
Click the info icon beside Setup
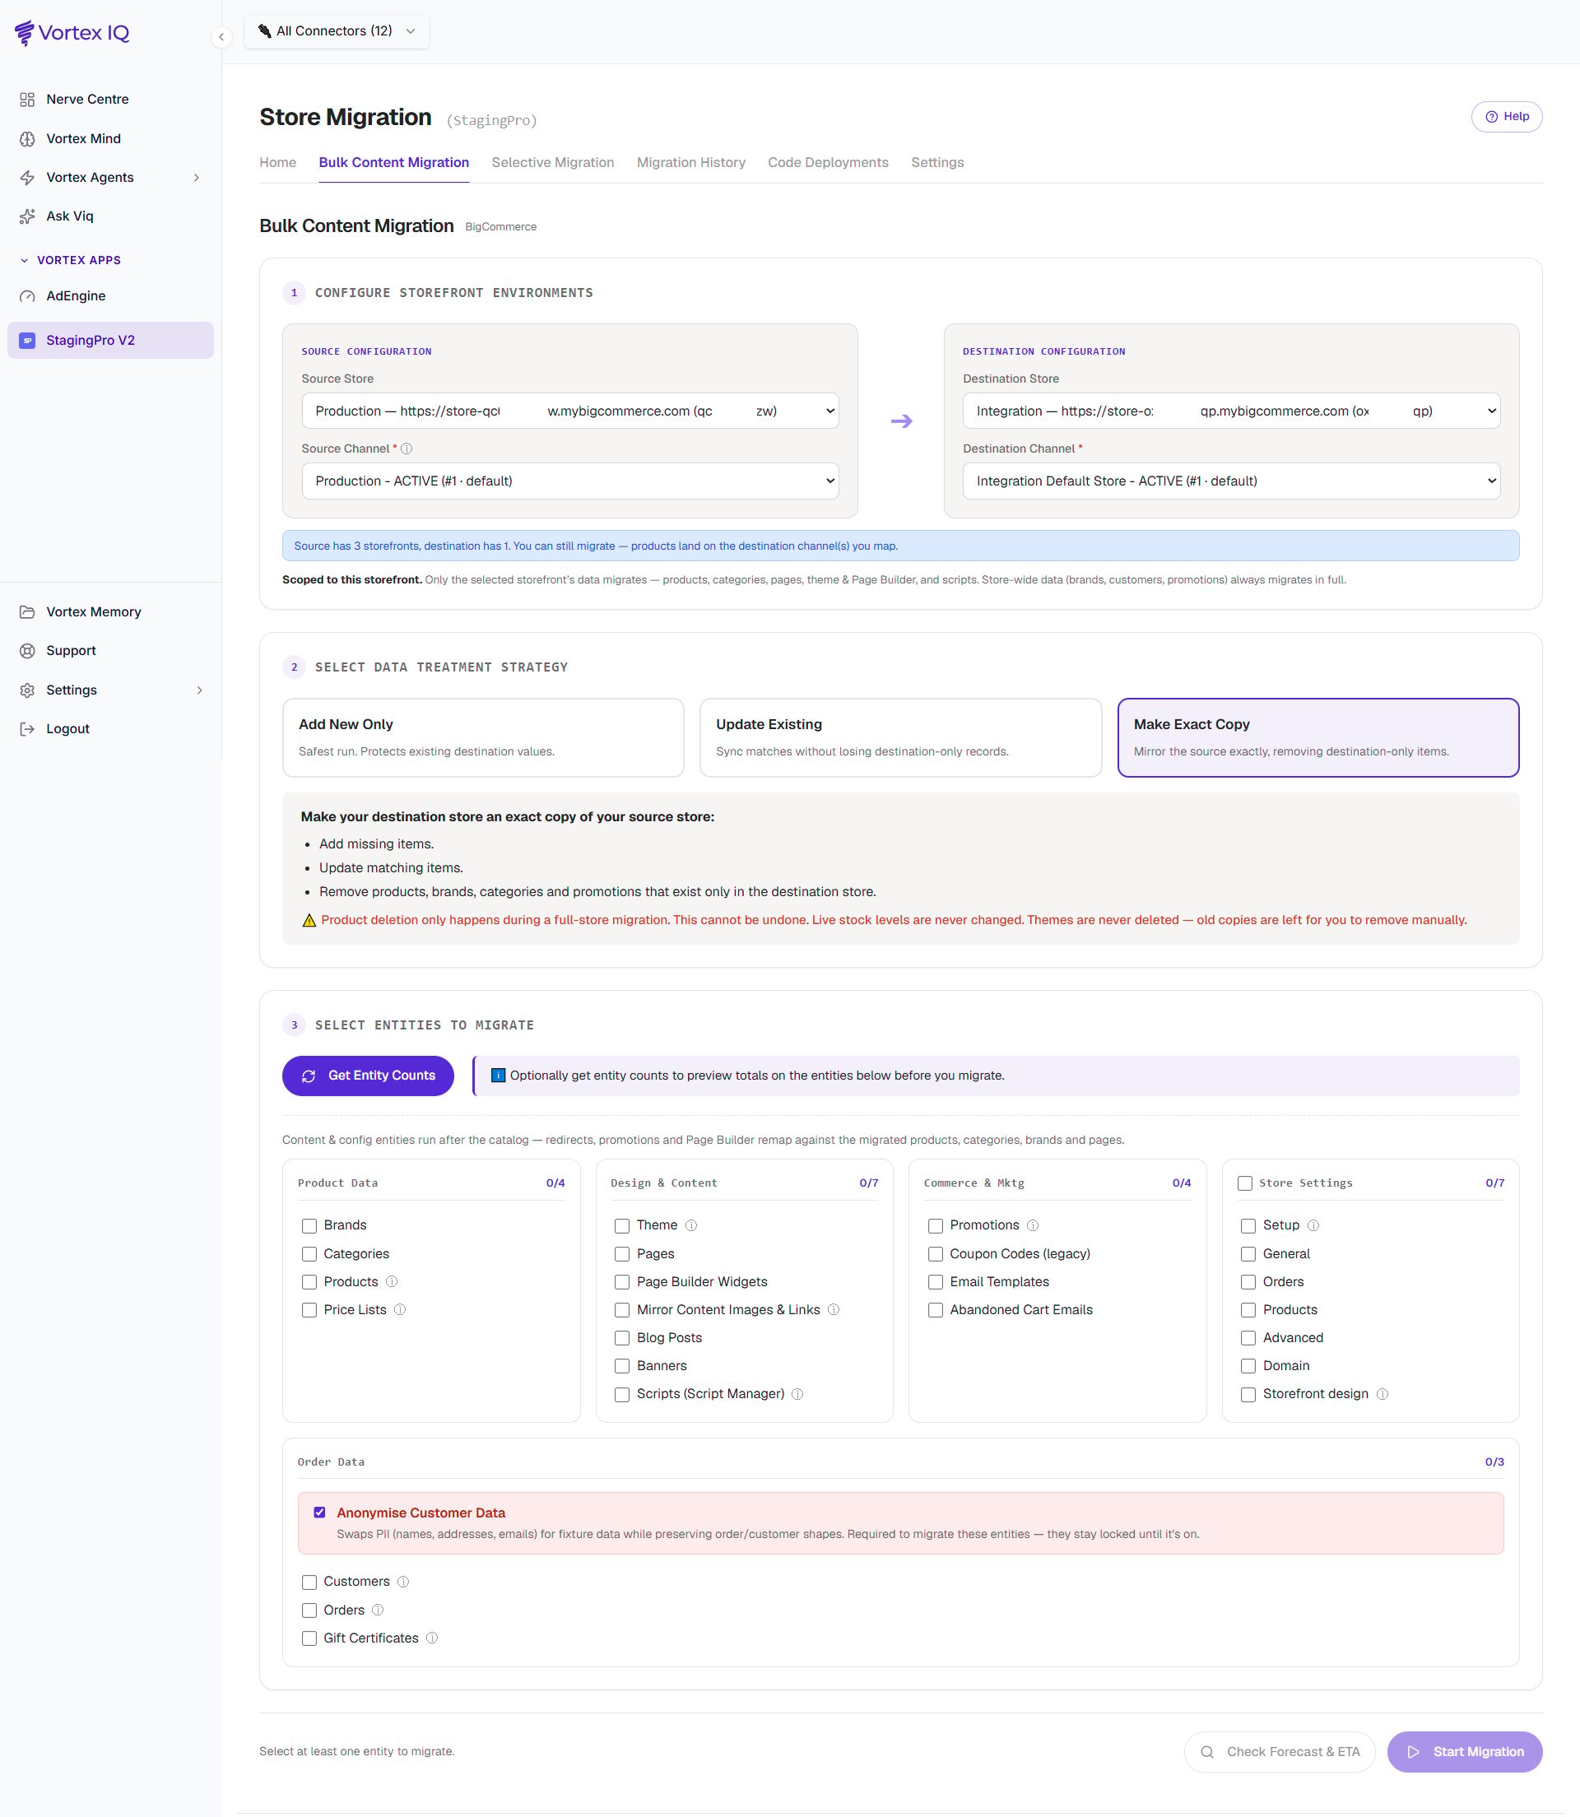tap(1313, 1225)
